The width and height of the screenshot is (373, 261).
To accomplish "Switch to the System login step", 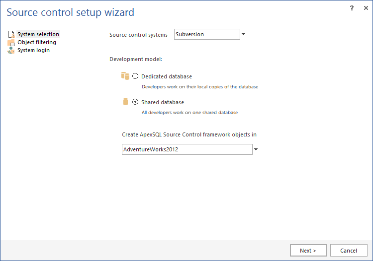I will pos(33,50).
